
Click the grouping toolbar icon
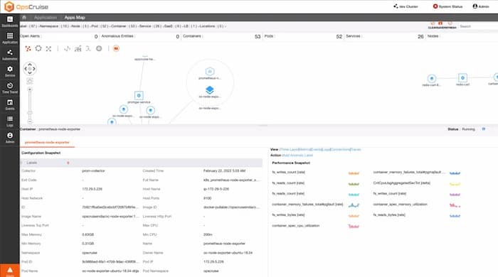[x=78, y=48]
